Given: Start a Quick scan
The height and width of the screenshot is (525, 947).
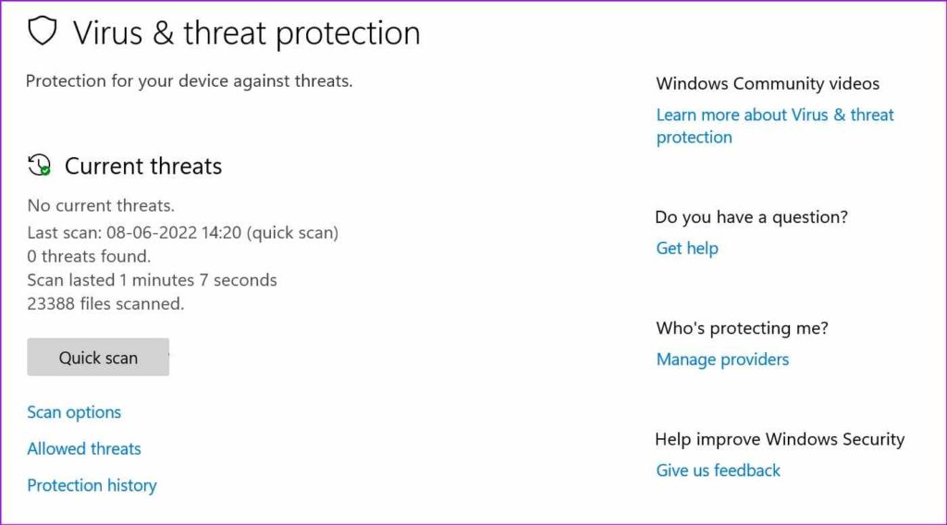Looking at the screenshot, I should (x=98, y=358).
